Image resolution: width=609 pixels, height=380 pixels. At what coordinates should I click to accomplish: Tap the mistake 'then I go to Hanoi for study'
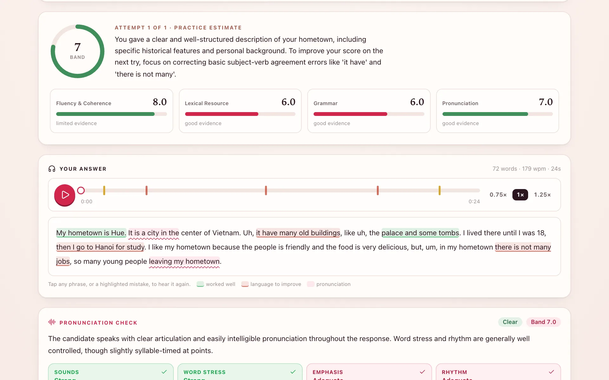coord(101,247)
